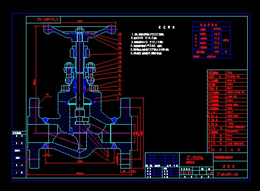Click the 425 temperature value cell
The image size is (260, 191).
coord(217,52)
